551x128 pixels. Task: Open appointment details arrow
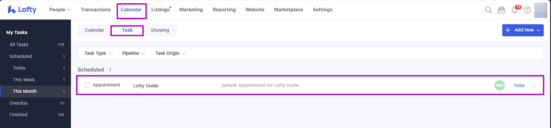click(x=534, y=85)
